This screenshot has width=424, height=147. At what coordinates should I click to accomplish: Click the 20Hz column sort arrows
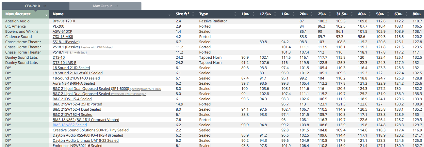pyautogui.click(x=312, y=14)
